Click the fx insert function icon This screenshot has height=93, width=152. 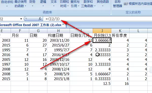[x=40, y=19]
